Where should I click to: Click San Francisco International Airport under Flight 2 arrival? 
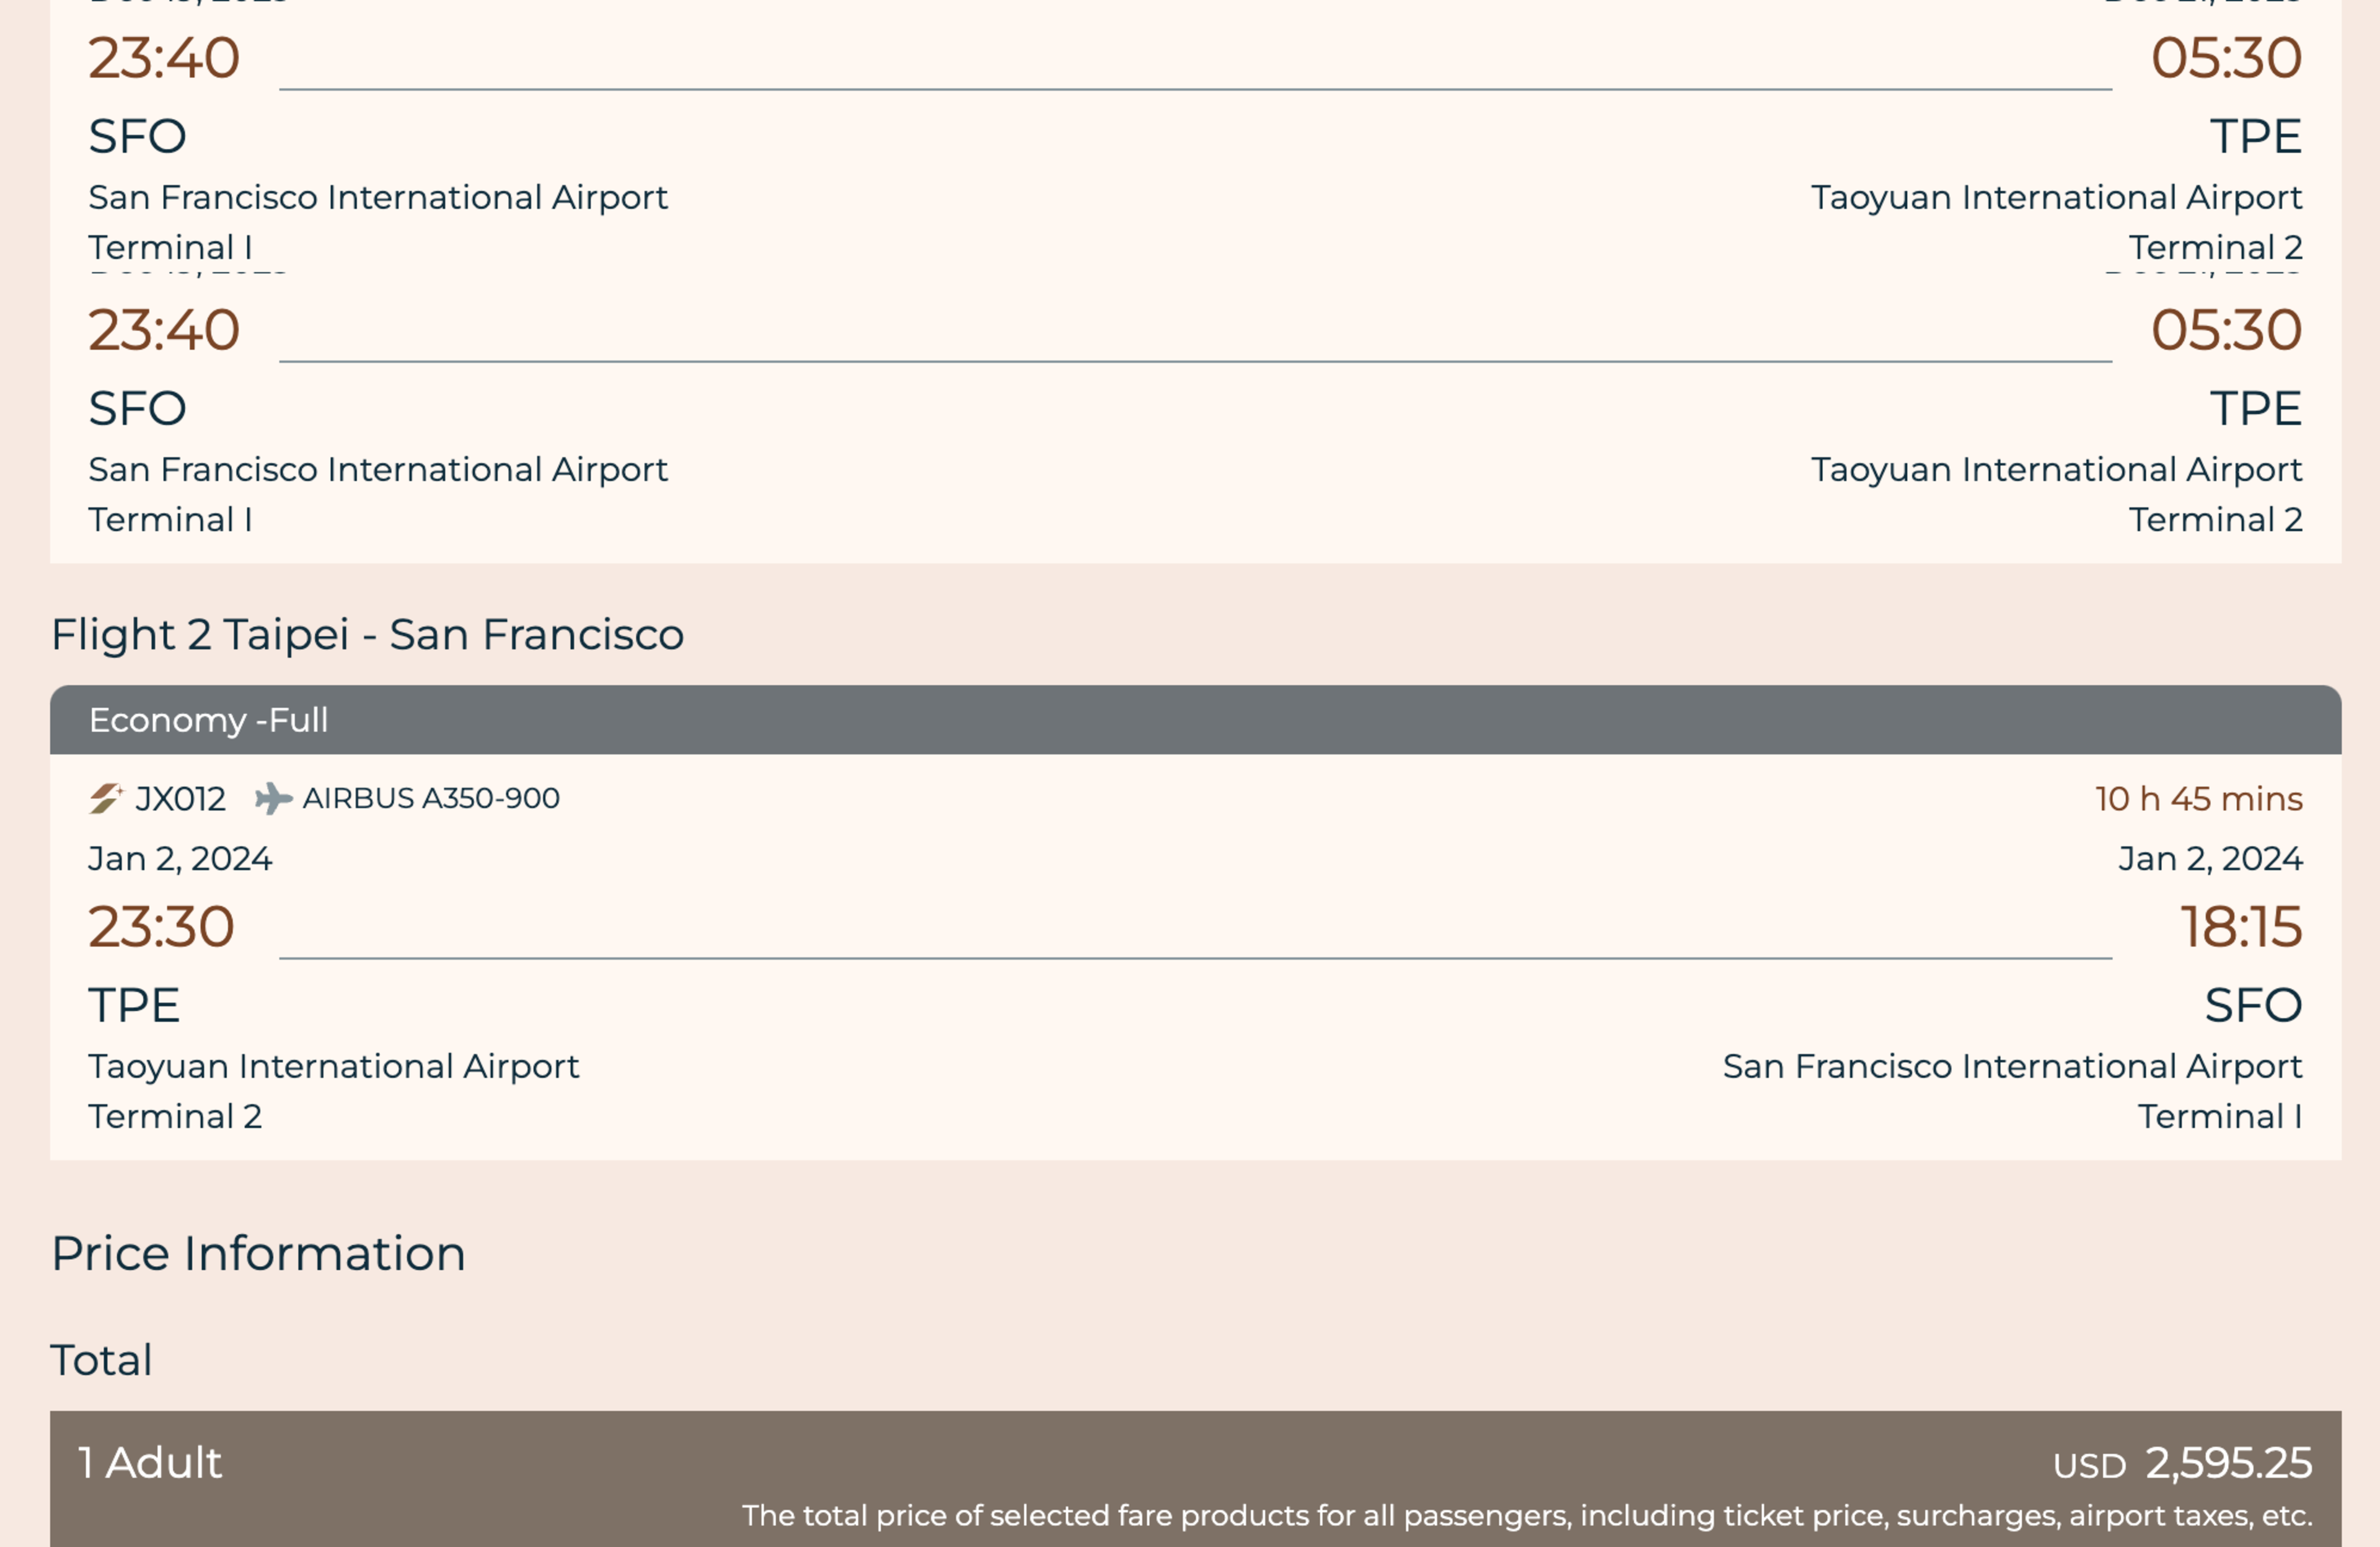[x=2011, y=1066]
